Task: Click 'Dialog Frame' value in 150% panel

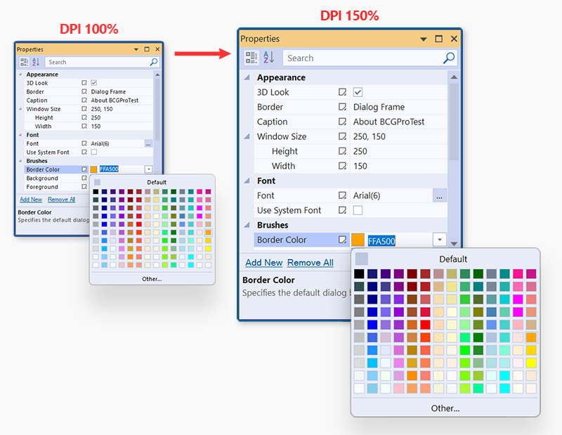Action: point(379,107)
